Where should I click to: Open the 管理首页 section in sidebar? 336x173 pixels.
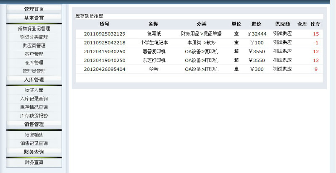34,9
